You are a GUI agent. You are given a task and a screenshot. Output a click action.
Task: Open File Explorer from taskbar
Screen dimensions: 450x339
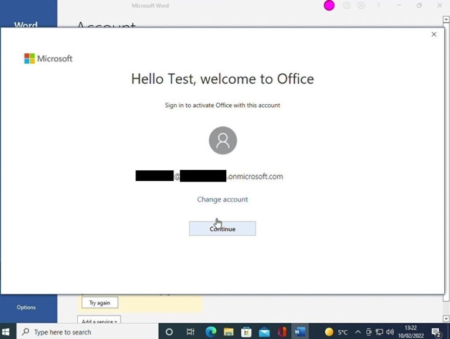(229, 332)
